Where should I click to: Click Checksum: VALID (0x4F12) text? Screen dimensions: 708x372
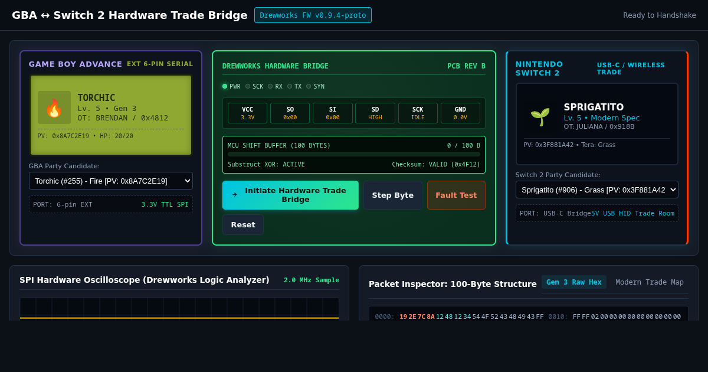pos(436,165)
